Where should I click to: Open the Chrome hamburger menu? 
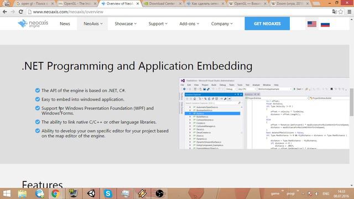[349, 12]
